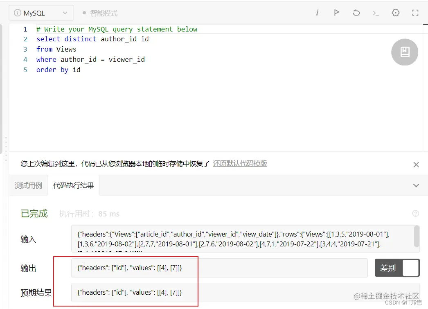Viewport: 428px width, 309px height.
Task: Click line number 5 in the gutter
Action: click(x=25, y=70)
